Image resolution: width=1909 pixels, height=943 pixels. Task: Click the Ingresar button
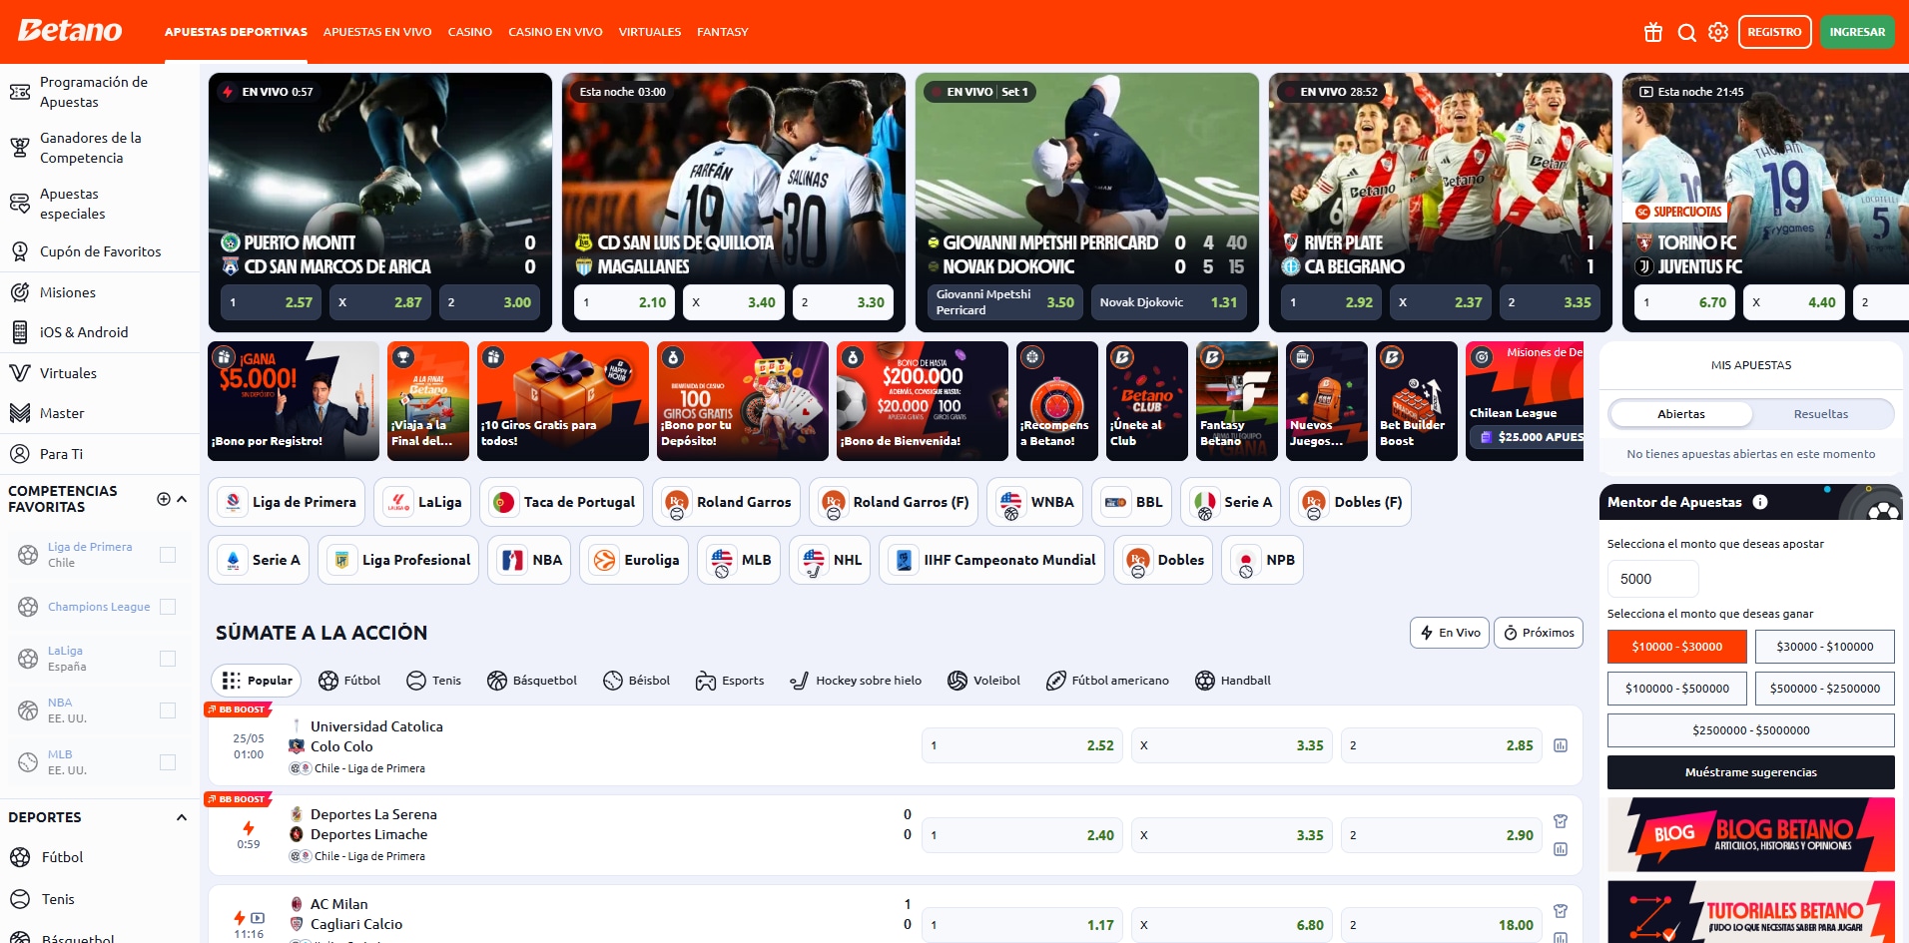pos(1857,32)
